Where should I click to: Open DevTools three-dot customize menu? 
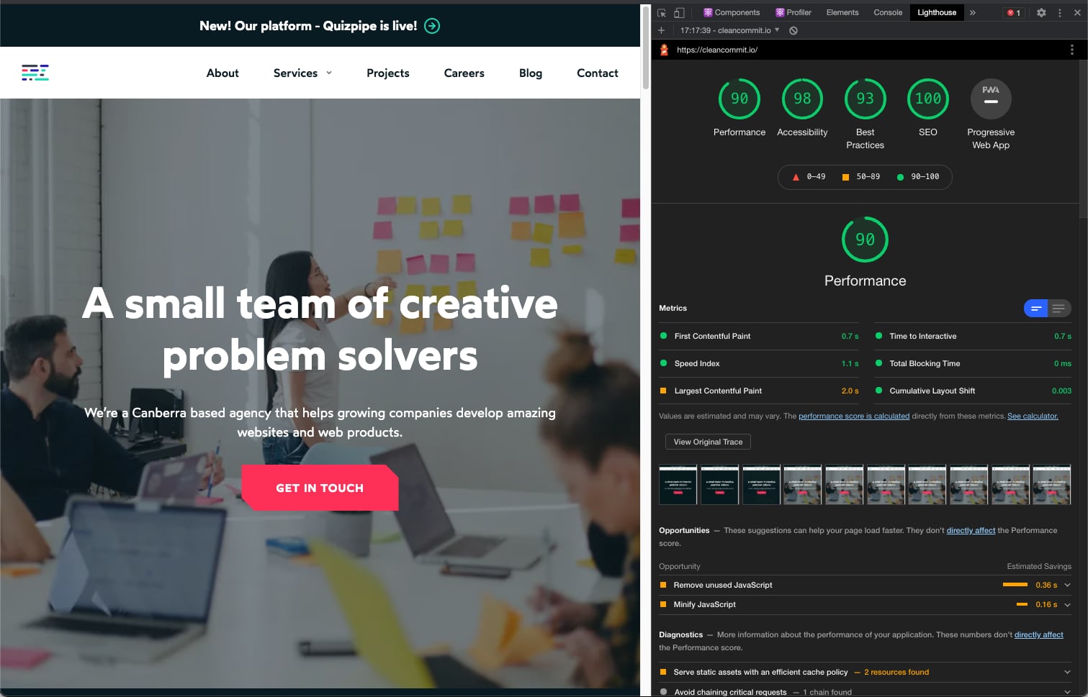1059,13
